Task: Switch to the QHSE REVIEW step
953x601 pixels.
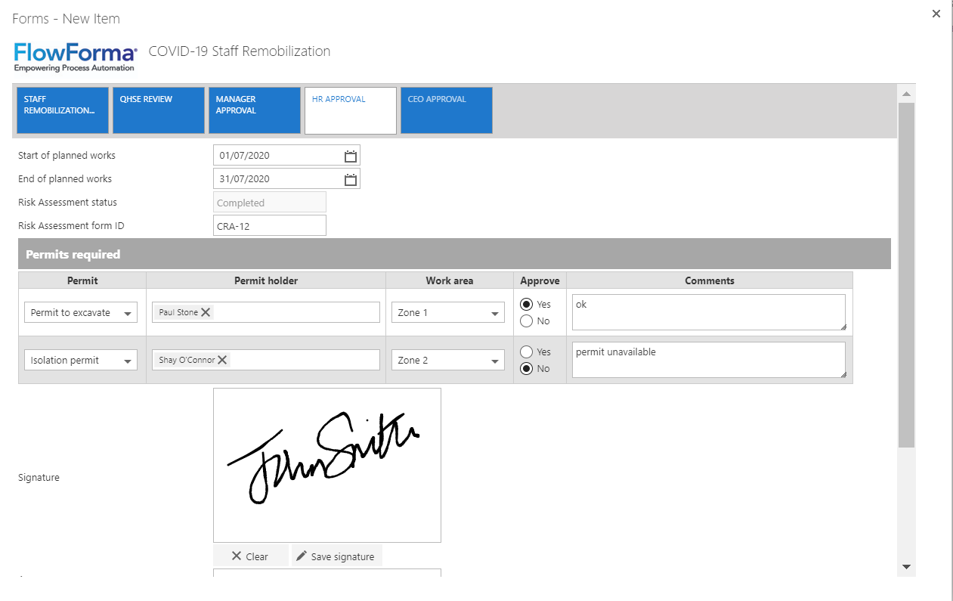Action: (158, 110)
